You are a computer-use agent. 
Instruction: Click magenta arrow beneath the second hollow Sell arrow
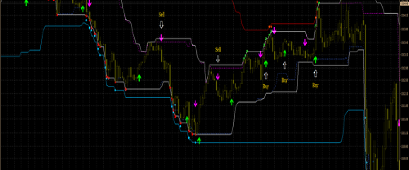[218, 76]
